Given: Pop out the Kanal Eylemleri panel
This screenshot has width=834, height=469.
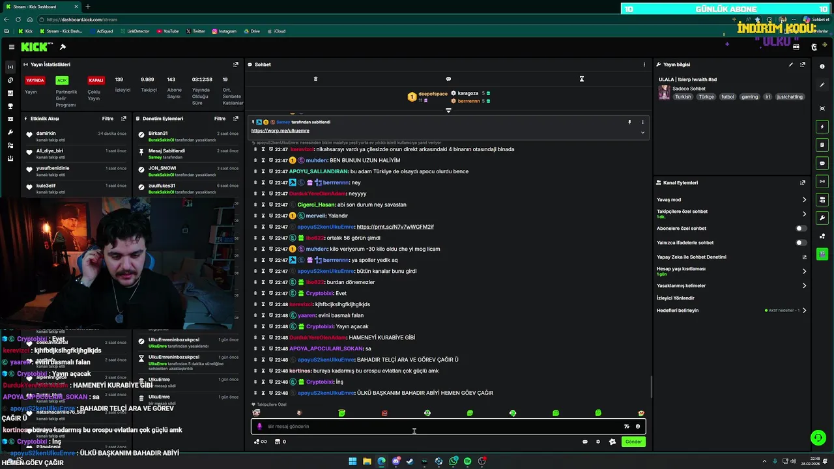Looking at the screenshot, I should [803, 183].
